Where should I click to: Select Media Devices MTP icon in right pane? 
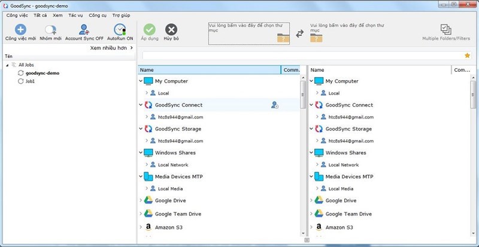[x=319, y=176]
